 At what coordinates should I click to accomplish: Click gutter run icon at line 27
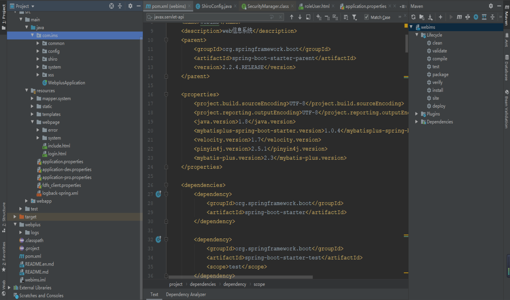[x=158, y=194]
